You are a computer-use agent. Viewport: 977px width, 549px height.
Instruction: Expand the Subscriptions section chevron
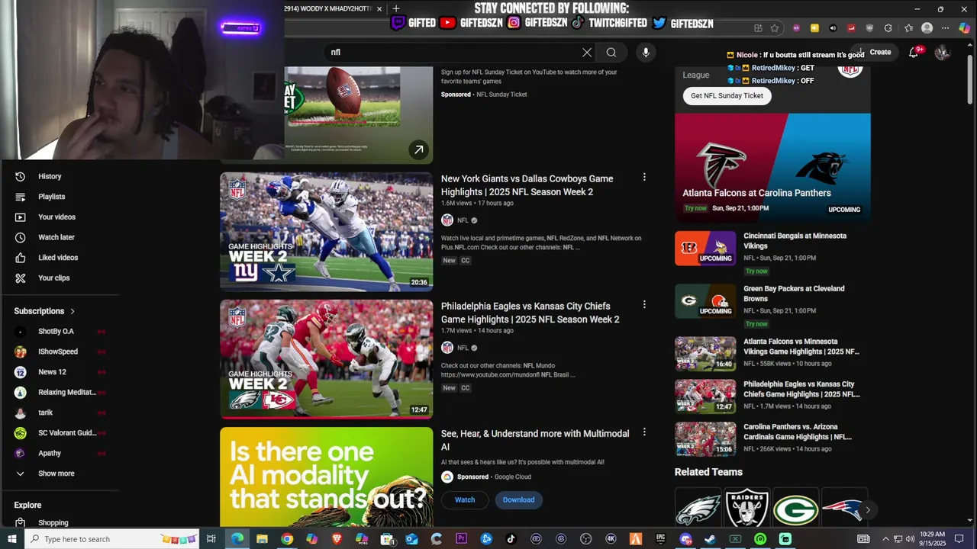click(73, 311)
